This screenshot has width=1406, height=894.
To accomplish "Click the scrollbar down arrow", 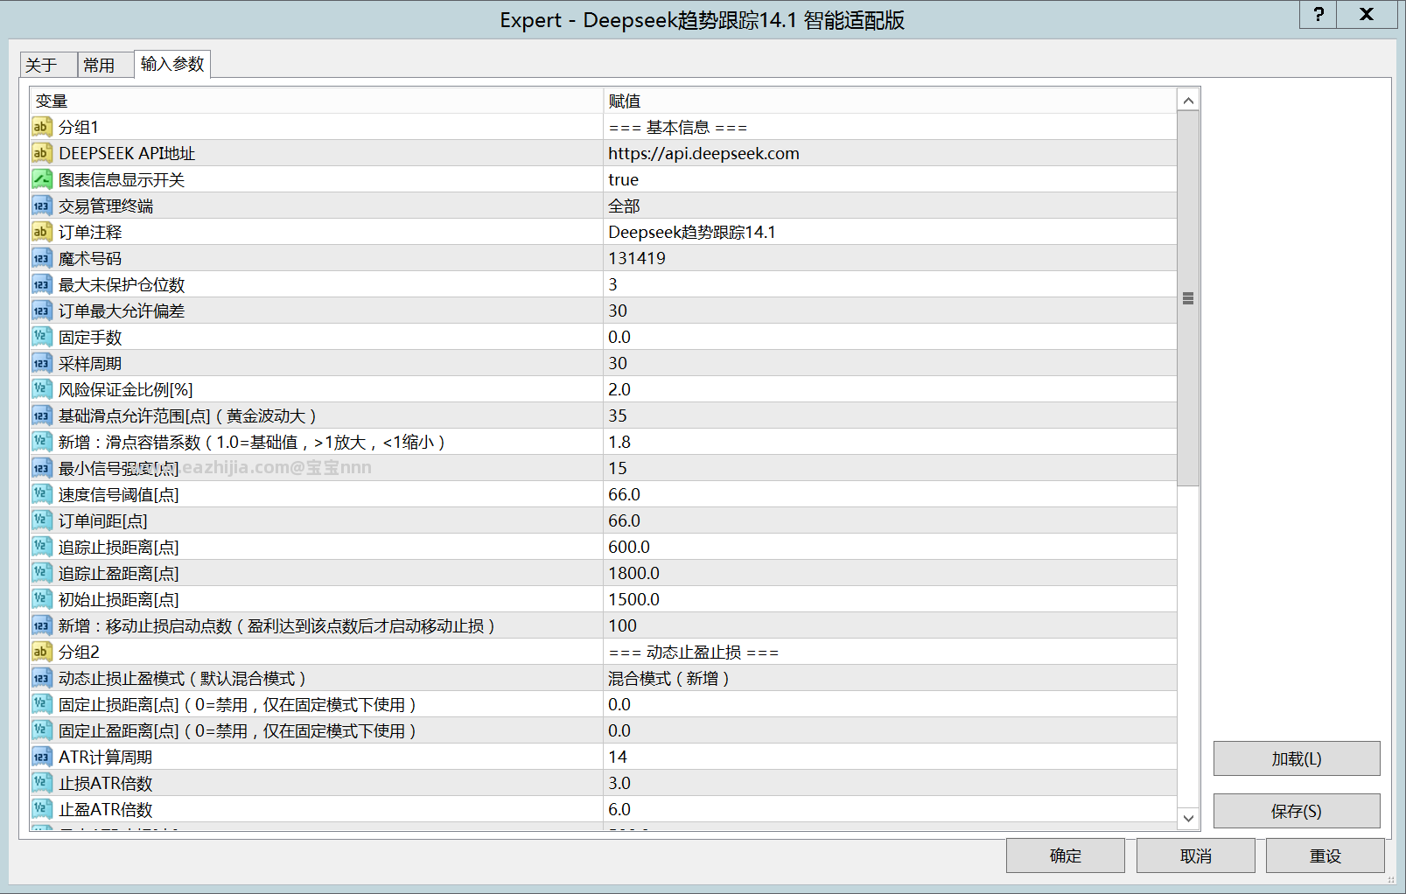I will pyautogui.click(x=1188, y=819).
